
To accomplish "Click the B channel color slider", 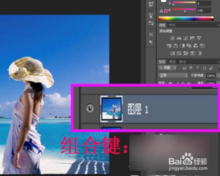I will 184,9.
